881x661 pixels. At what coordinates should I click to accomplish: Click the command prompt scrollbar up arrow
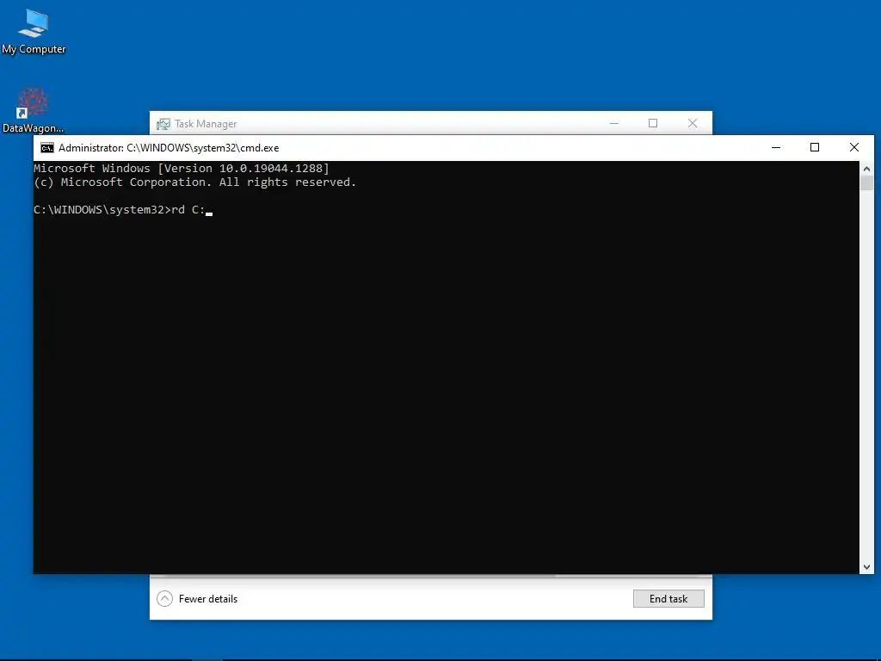pos(866,168)
